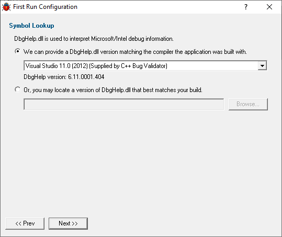Select the 'We can provide a DbgHelp.dll' radio
This screenshot has height=237, width=282.
[x=18, y=51]
